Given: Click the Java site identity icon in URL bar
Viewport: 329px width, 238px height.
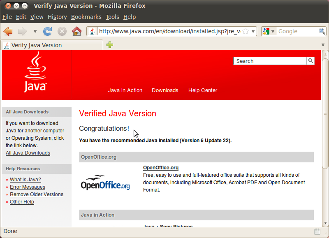Looking at the screenshot, I should (92, 32).
